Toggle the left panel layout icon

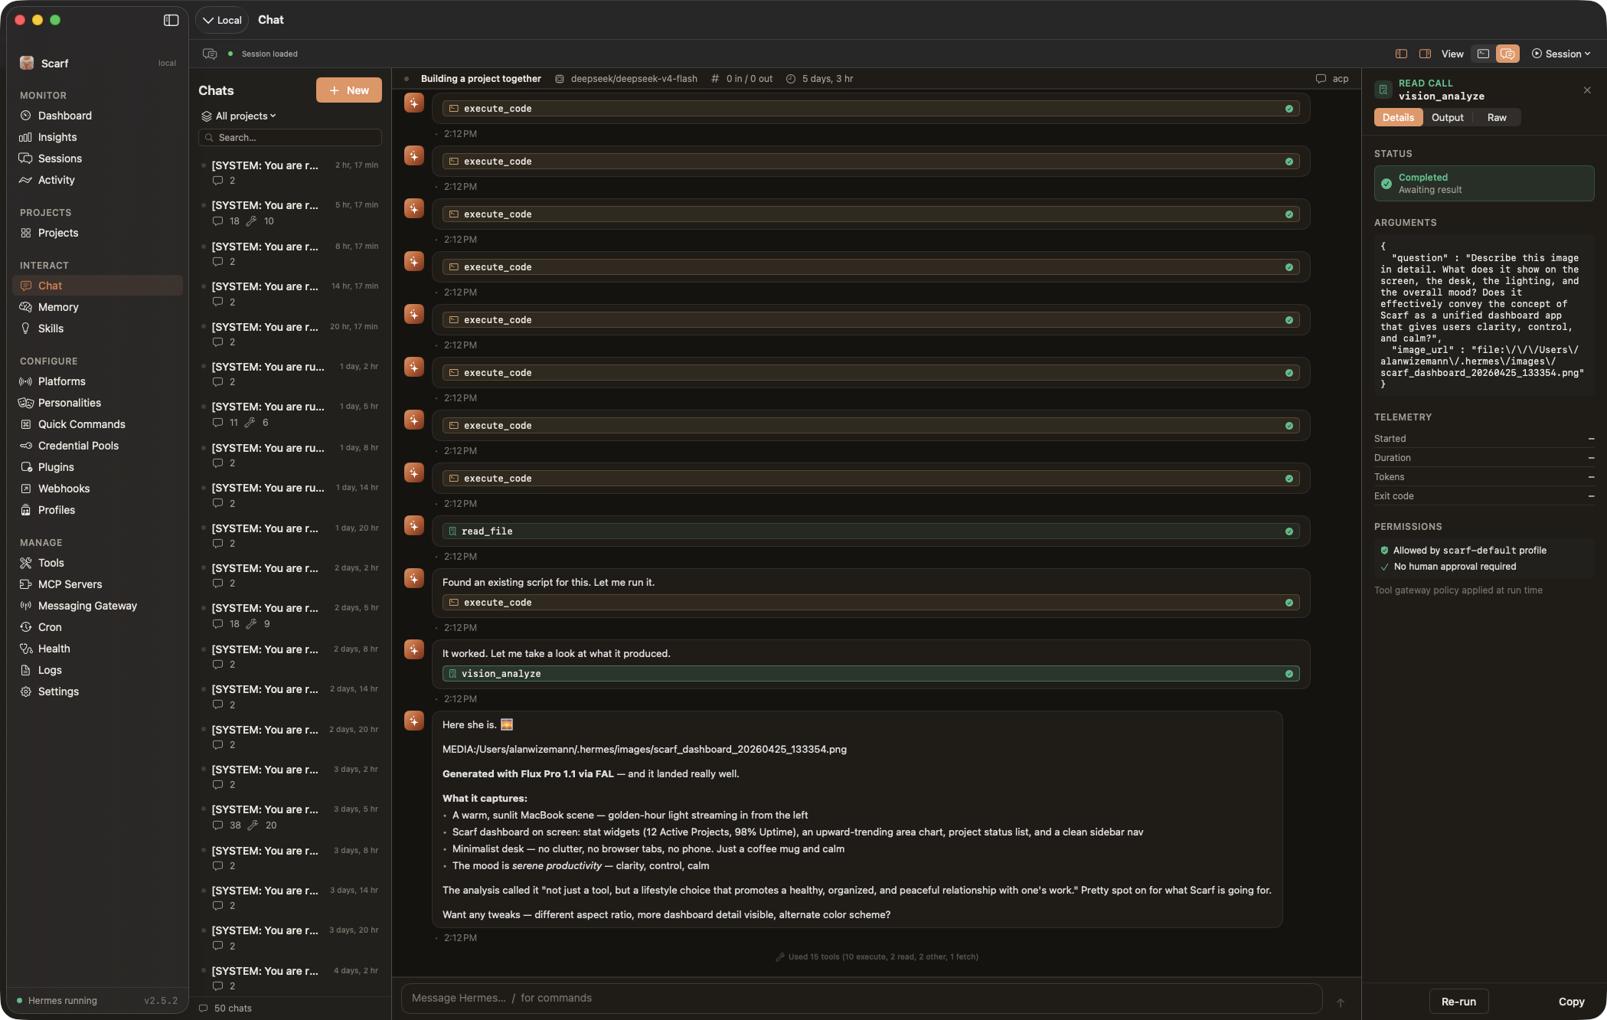point(1401,54)
